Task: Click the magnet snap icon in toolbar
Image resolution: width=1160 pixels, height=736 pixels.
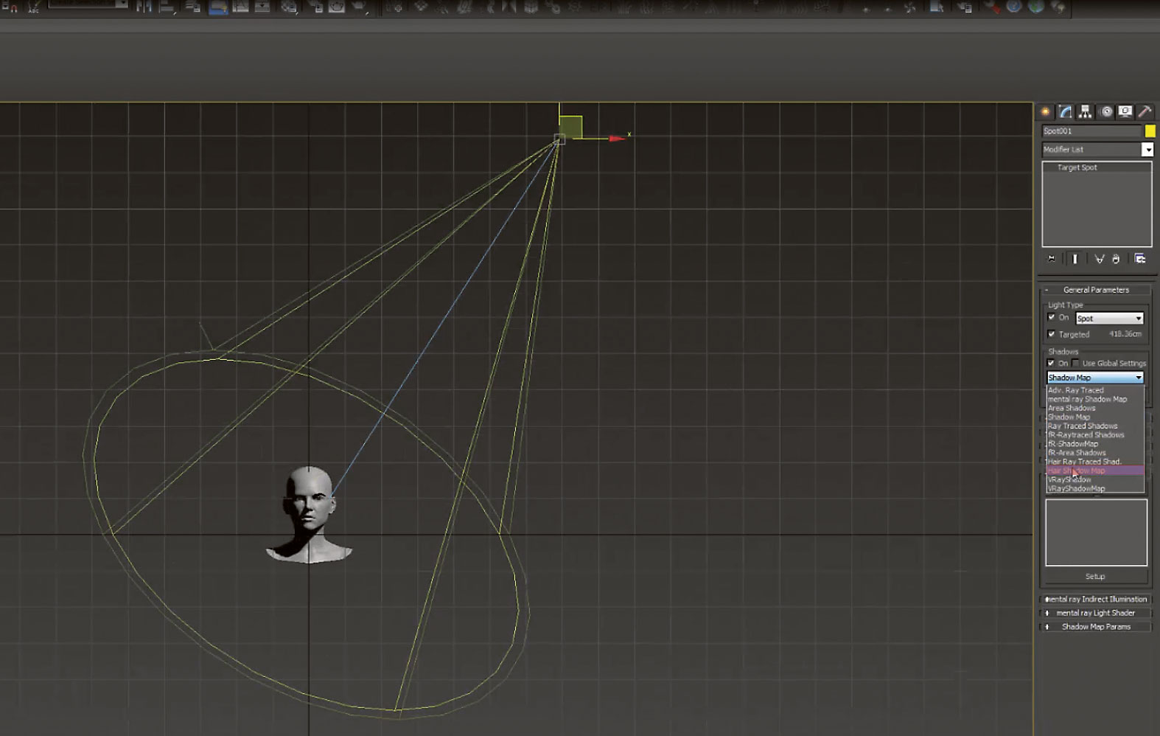Action: pyautogui.click(x=13, y=7)
